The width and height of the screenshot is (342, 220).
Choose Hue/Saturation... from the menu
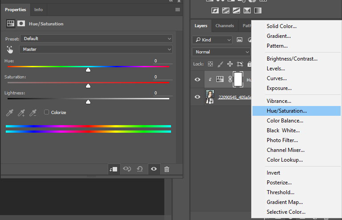(297, 111)
